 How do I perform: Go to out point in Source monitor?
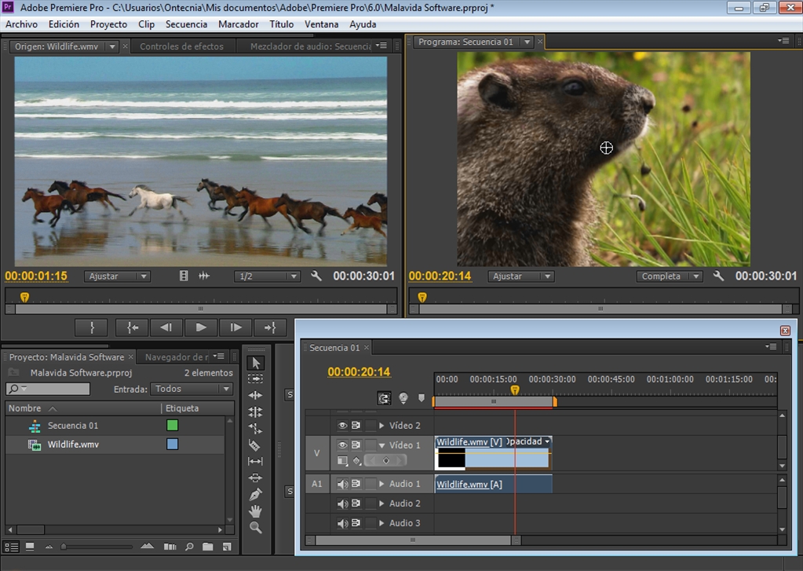(270, 328)
